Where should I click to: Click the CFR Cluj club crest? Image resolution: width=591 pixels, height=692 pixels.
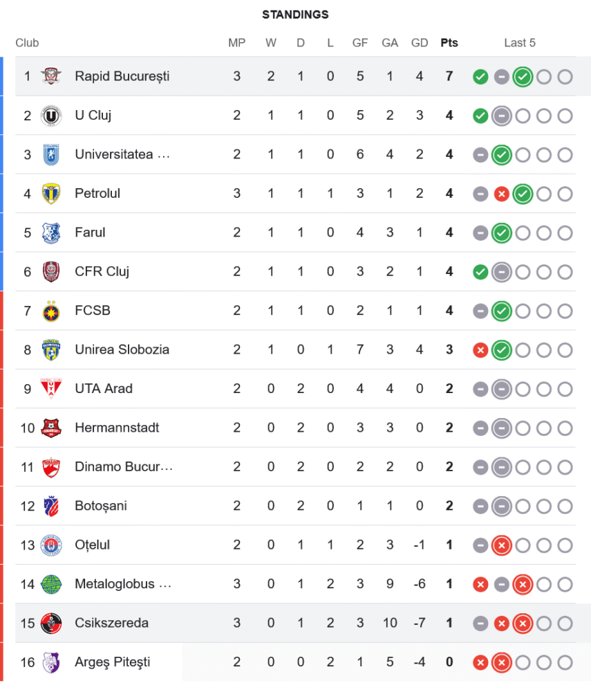coord(51,272)
